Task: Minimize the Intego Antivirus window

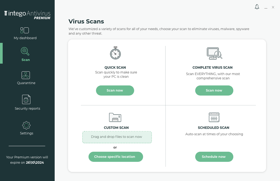Action: [x=266, y=8]
